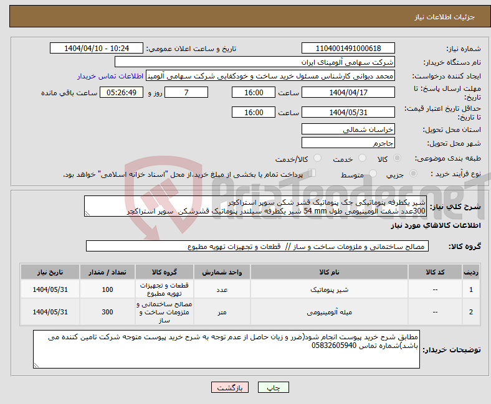This screenshot has width=491, height=404.
Task: Click the announcement date field 1404/04/10 - 10:24
Action: [97, 48]
